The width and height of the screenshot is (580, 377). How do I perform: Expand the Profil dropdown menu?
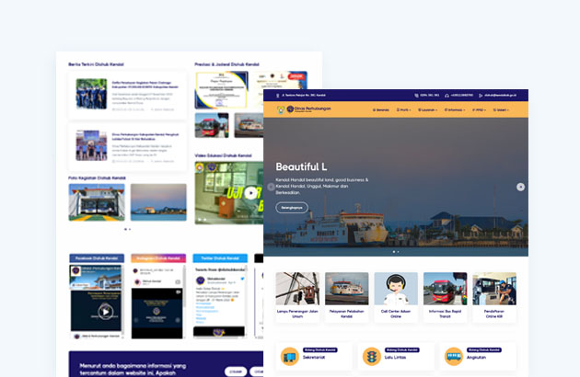(404, 109)
